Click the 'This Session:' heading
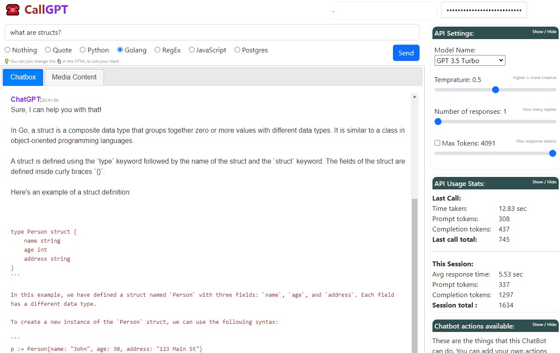Screen dimensions: 560x353 click(453, 264)
